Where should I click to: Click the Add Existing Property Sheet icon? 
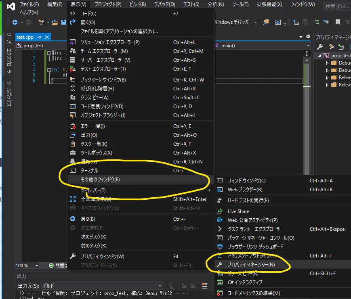coord(341,47)
